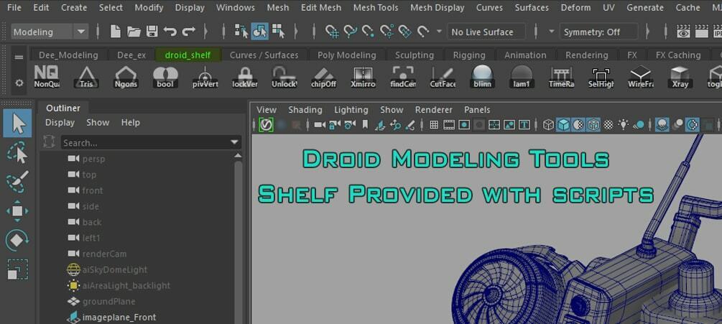Open the arrow before Symmetry: Off
Viewport: 722px width, 324px height.
552,32
